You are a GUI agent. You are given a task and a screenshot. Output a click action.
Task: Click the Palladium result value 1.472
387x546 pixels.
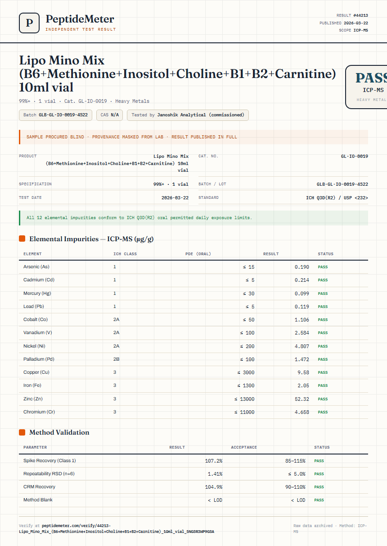[302, 359]
